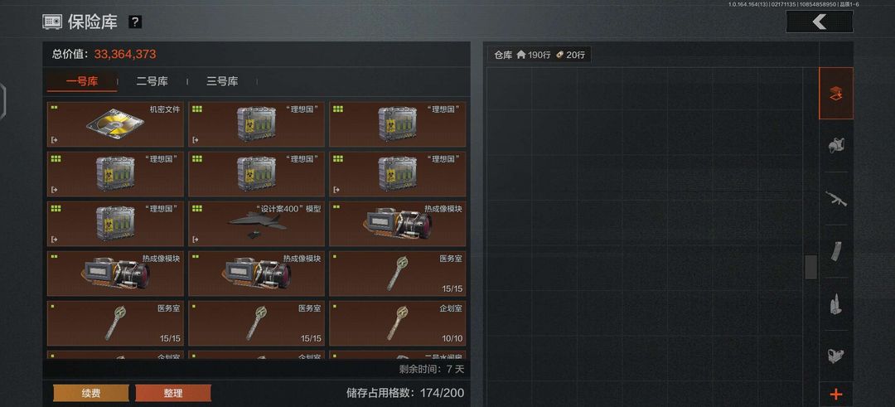Open the 机密文件 item withdraw icon
Image resolution: width=895 pixels, height=407 pixels.
54,140
